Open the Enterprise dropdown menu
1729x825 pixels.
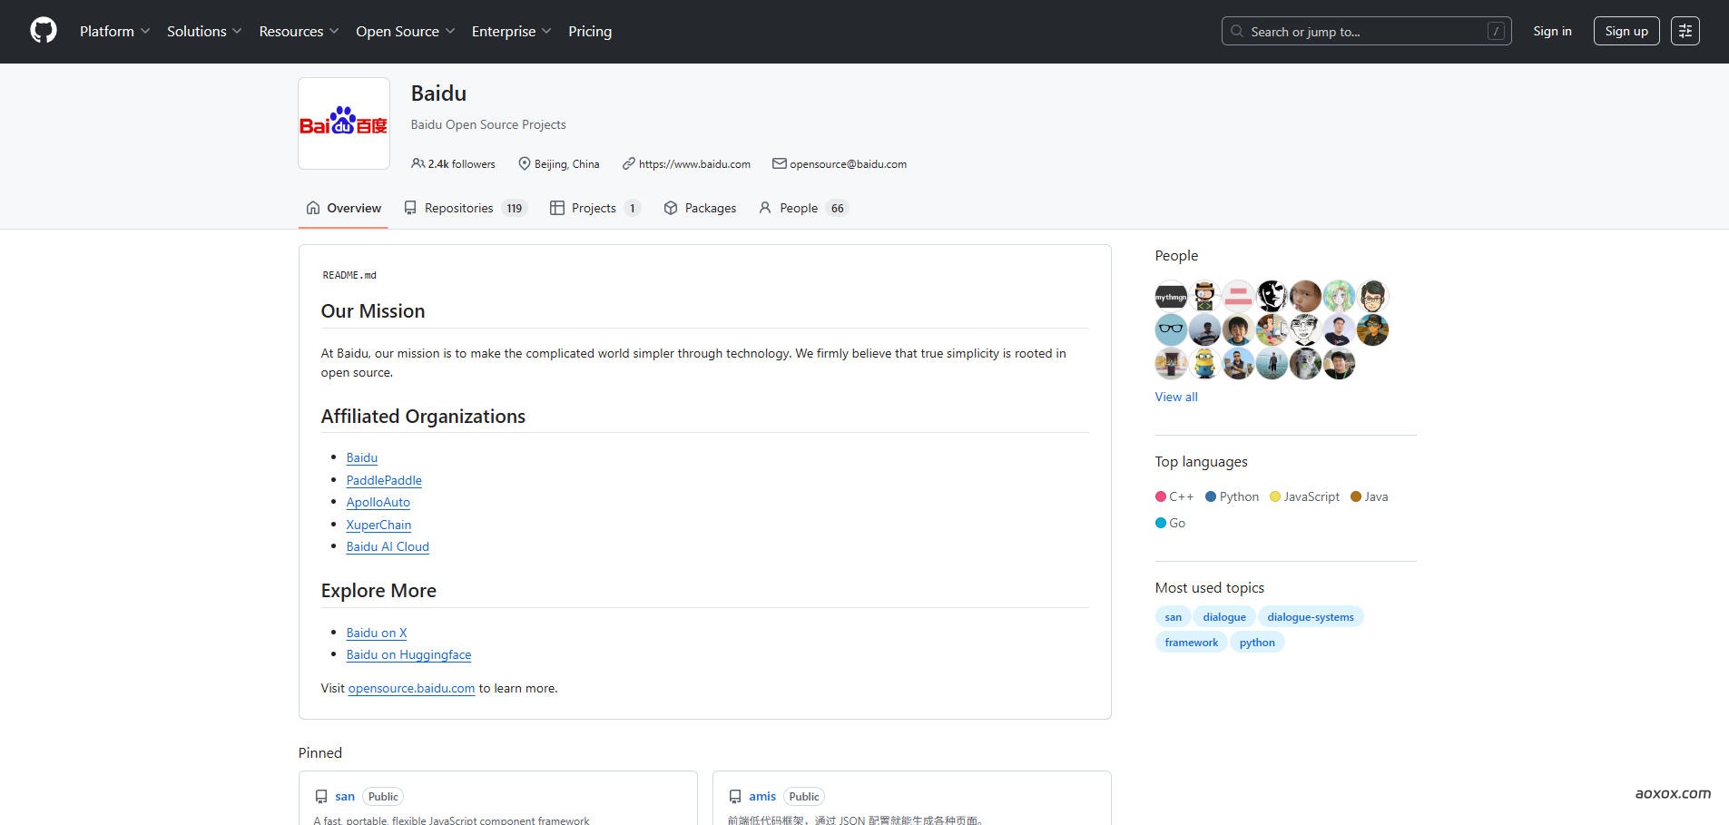tap(511, 31)
